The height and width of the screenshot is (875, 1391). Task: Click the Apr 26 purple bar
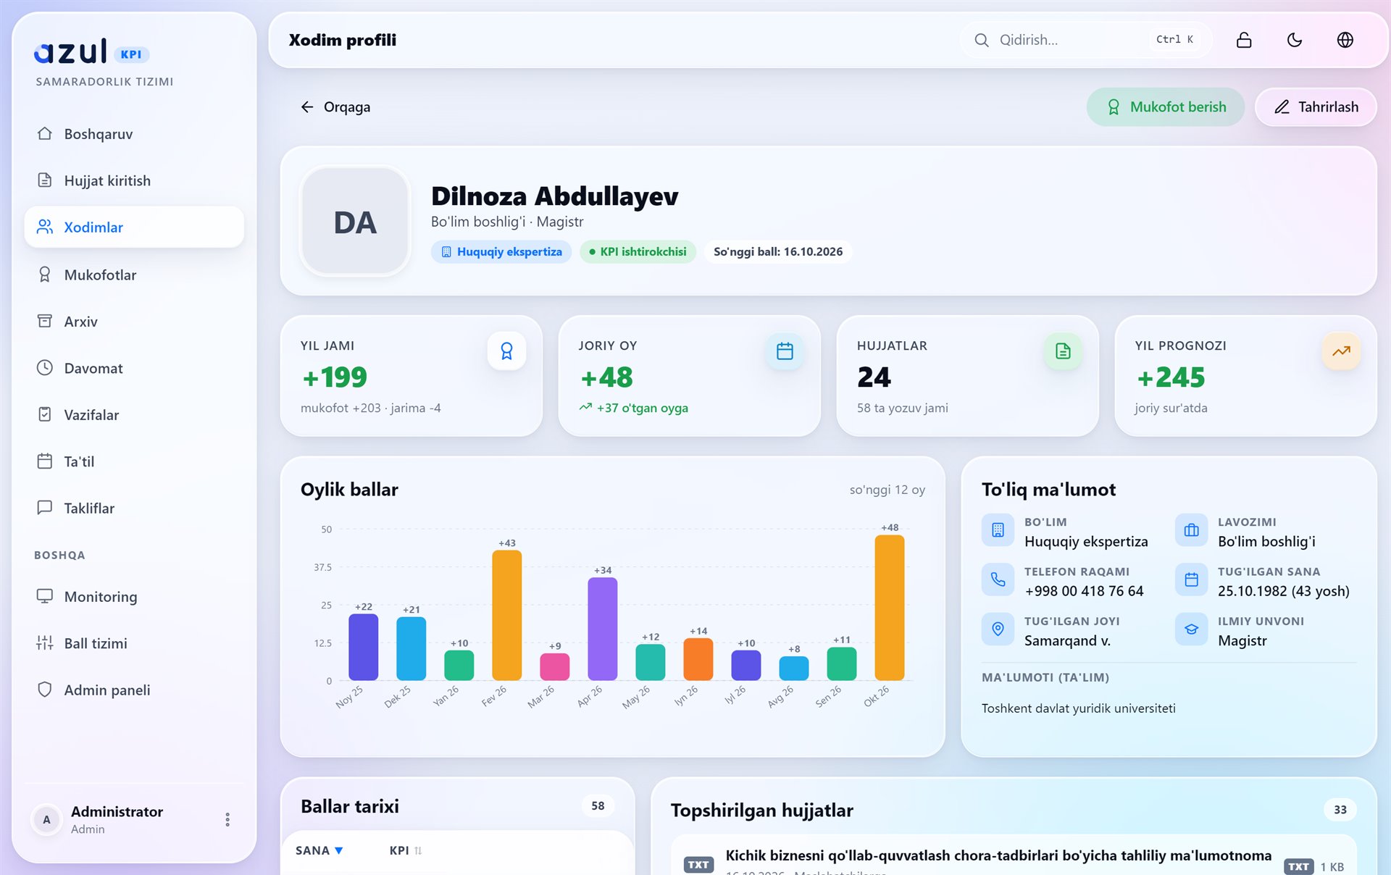click(x=602, y=629)
